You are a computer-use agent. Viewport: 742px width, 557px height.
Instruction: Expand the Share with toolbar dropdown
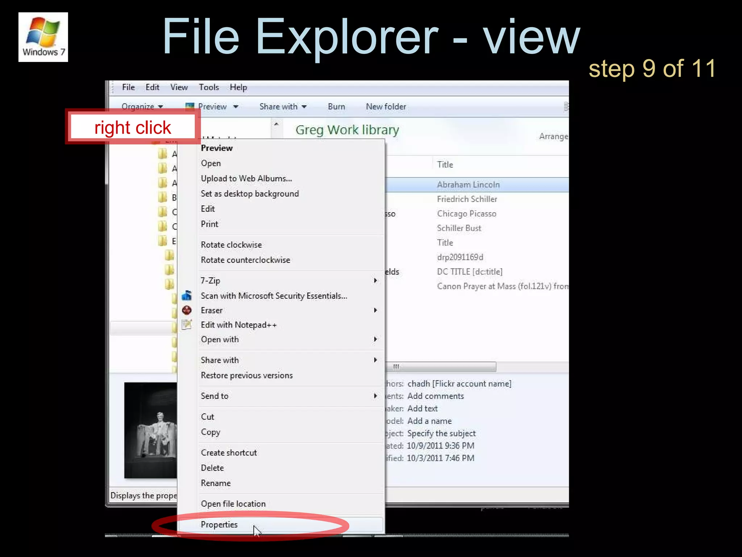tap(283, 107)
